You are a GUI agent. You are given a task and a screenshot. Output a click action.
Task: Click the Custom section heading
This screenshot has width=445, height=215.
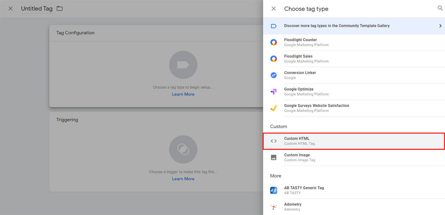278,127
